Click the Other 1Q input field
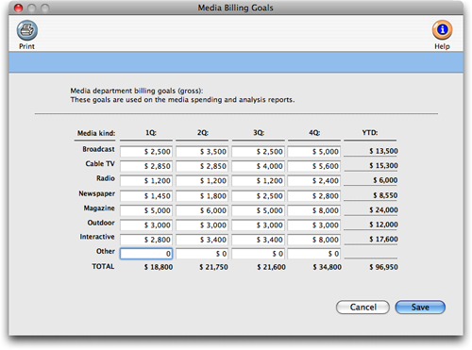Screen dimensions: 472x350 click(146, 254)
